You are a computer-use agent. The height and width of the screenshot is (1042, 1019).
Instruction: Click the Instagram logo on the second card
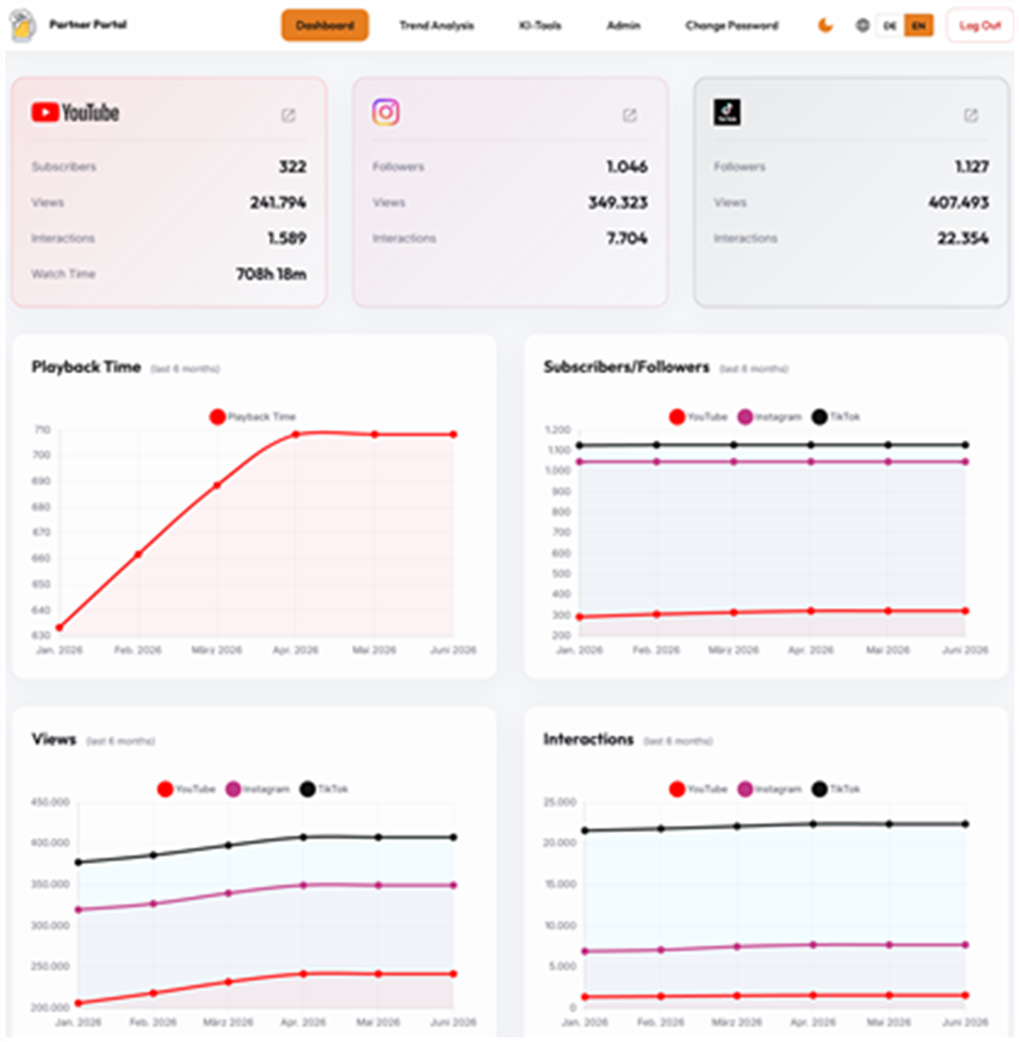pyautogui.click(x=386, y=112)
